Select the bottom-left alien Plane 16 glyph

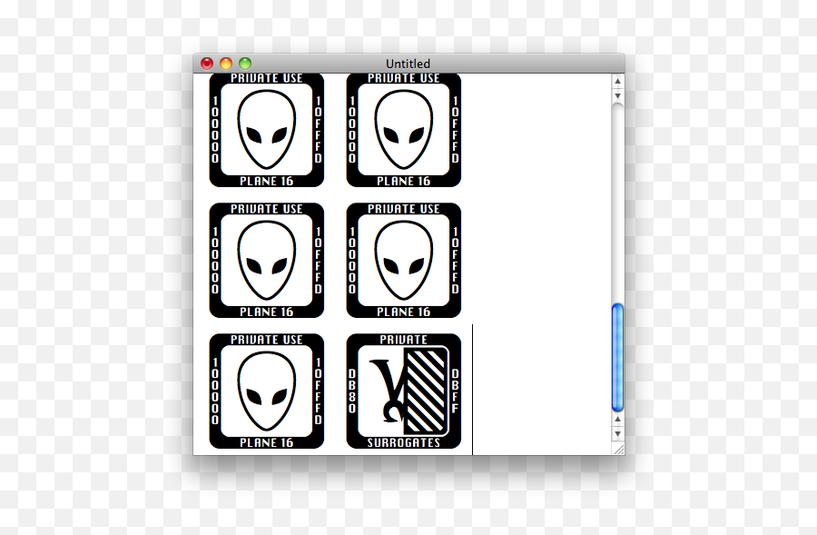(x=265, y=391)
